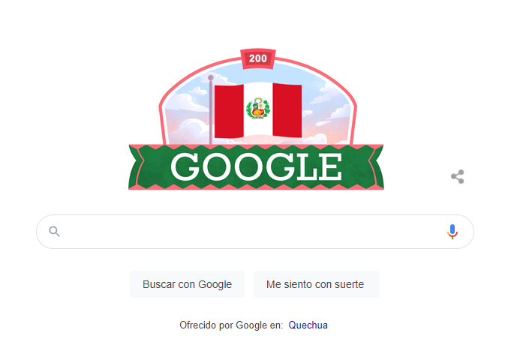Click the magnifying glass icon in the search bar
Image resolution: width=514 pixels, height=348 pixels.
pyautogui.click(x=55, y=232)
